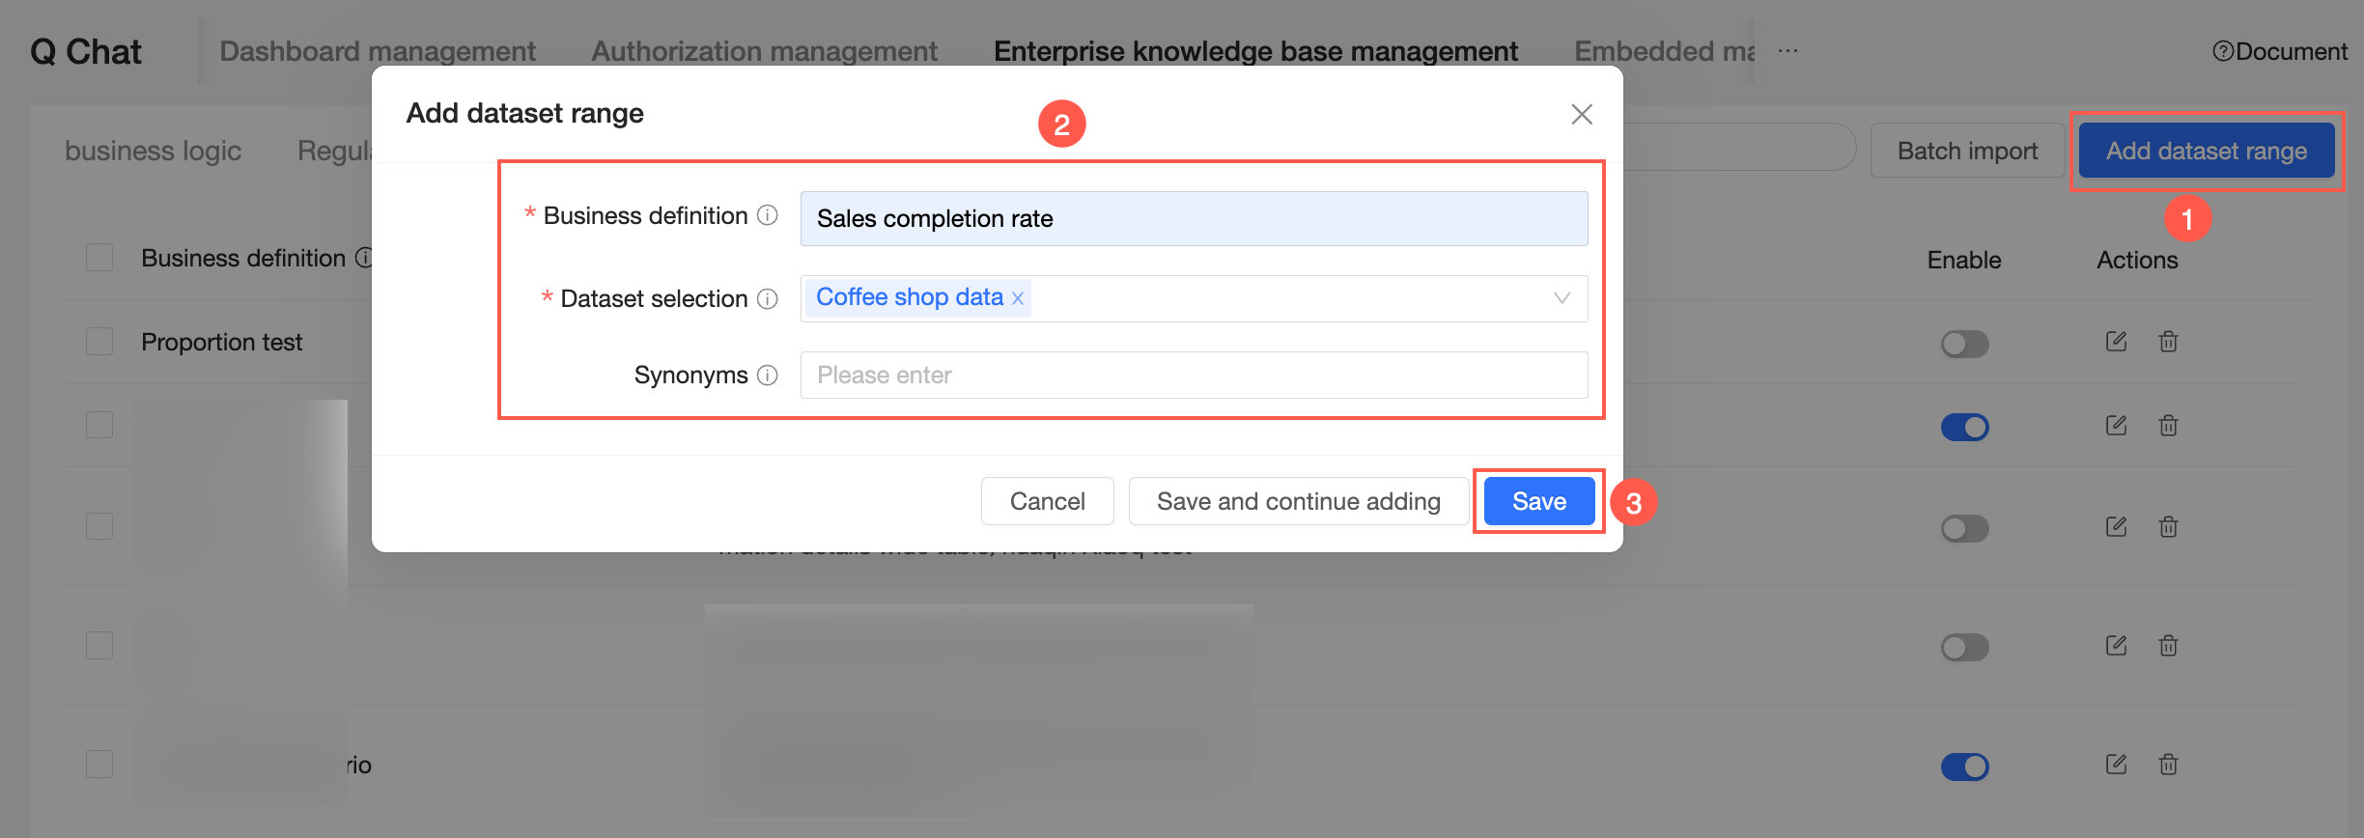Image resolution: width=2364 pixels, height=838 pixels.
Task: Toggle enable switch for Proportion test
Action: click(x=1964, y=344)
